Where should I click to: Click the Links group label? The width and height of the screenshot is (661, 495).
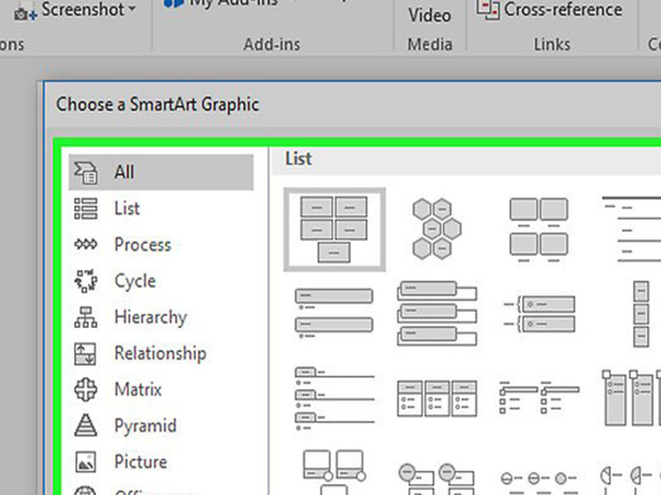[552, 44]
